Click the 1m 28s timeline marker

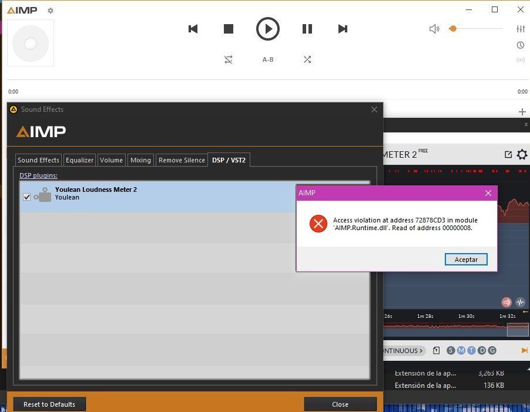pyautogui.click(x=425, y=316)
